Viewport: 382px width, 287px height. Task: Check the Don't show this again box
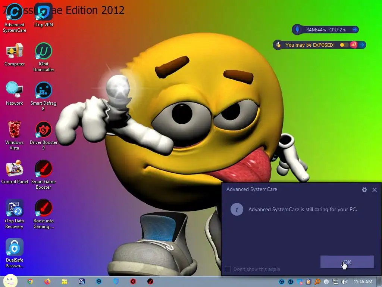pos(228,269)
